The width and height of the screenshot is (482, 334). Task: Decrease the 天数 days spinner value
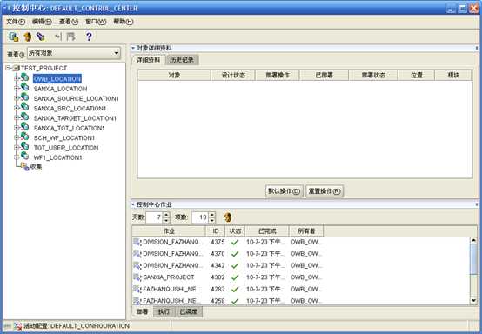(166, 220)
